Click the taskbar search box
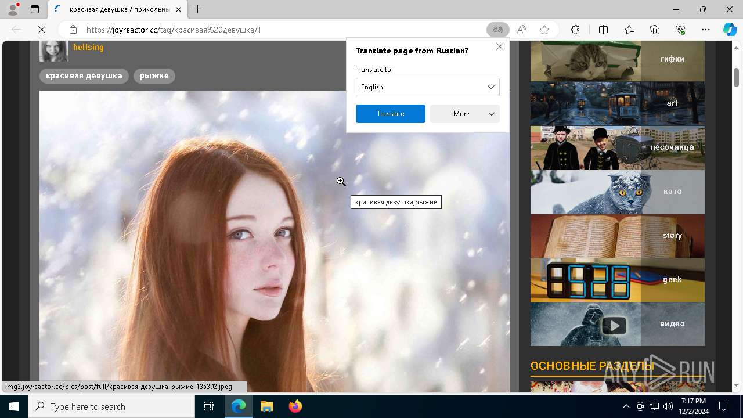 point(111,406)
